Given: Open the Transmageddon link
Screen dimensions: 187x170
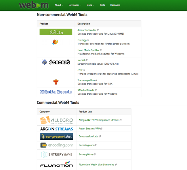Looking at the screenshot, I should click(x=86, y=80).
